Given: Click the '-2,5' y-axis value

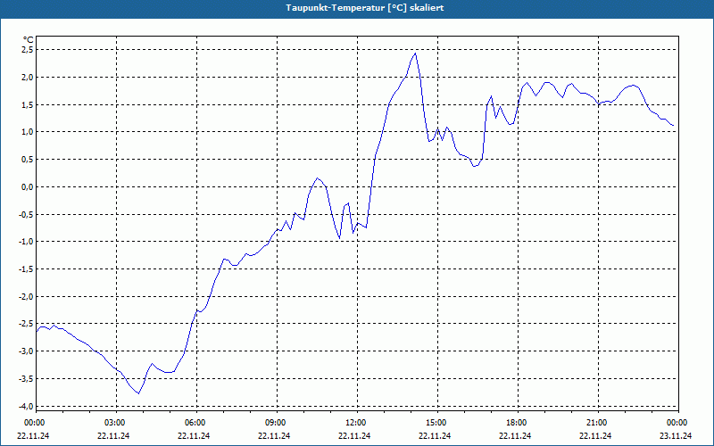Looking at the screenshot, I should (26, 324).
